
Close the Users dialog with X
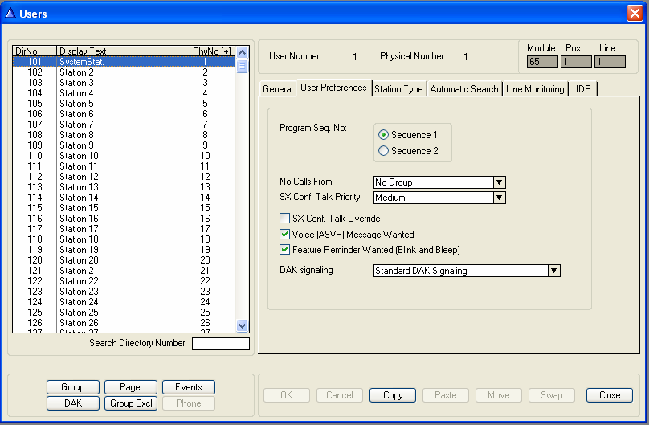click(634, 13)
